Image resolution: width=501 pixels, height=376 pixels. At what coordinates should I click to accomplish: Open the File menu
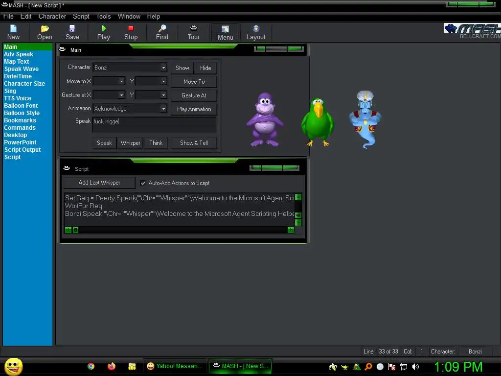pyautogui.click(x=8, y=16)
